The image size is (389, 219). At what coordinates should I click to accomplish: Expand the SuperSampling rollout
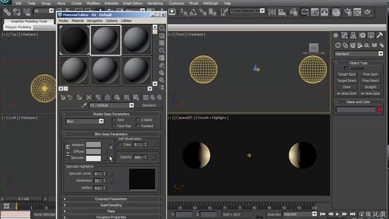pyautogui.click(x=111, y=205)
